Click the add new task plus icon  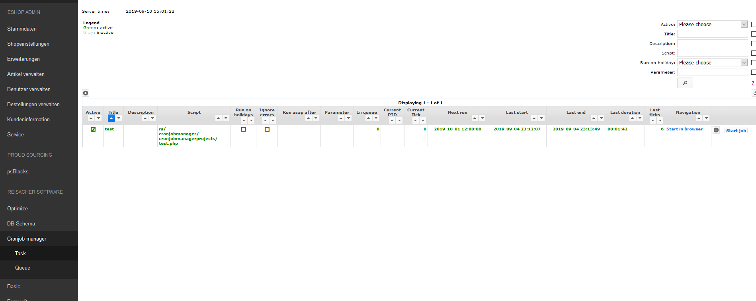(x=86, y=93)
